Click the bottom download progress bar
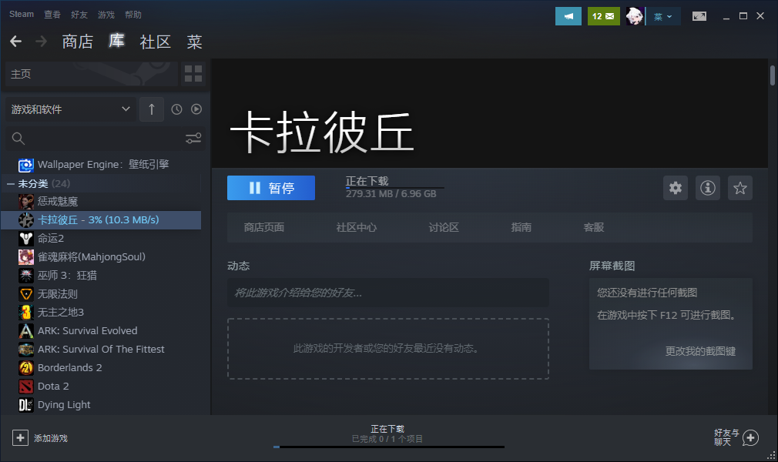 coord(388,447)
